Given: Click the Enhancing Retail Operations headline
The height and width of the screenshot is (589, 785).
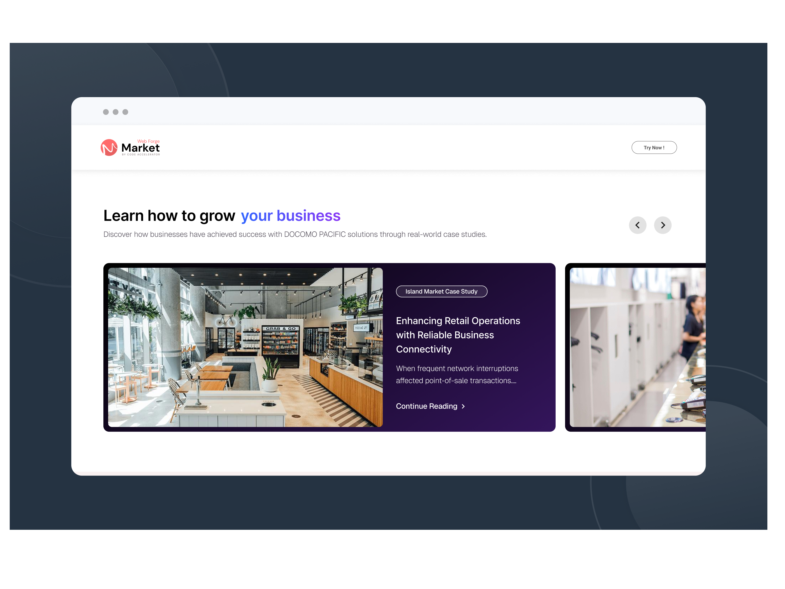Looking at the screenshot, I should click(458, 335).
